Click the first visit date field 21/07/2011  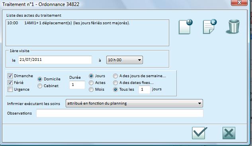coord(55,60)
